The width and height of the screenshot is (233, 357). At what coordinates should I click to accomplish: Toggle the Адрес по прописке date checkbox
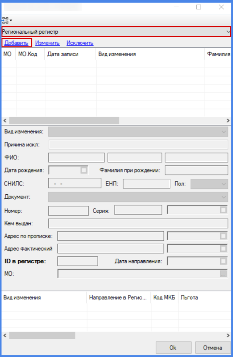(x=223, y=236)
